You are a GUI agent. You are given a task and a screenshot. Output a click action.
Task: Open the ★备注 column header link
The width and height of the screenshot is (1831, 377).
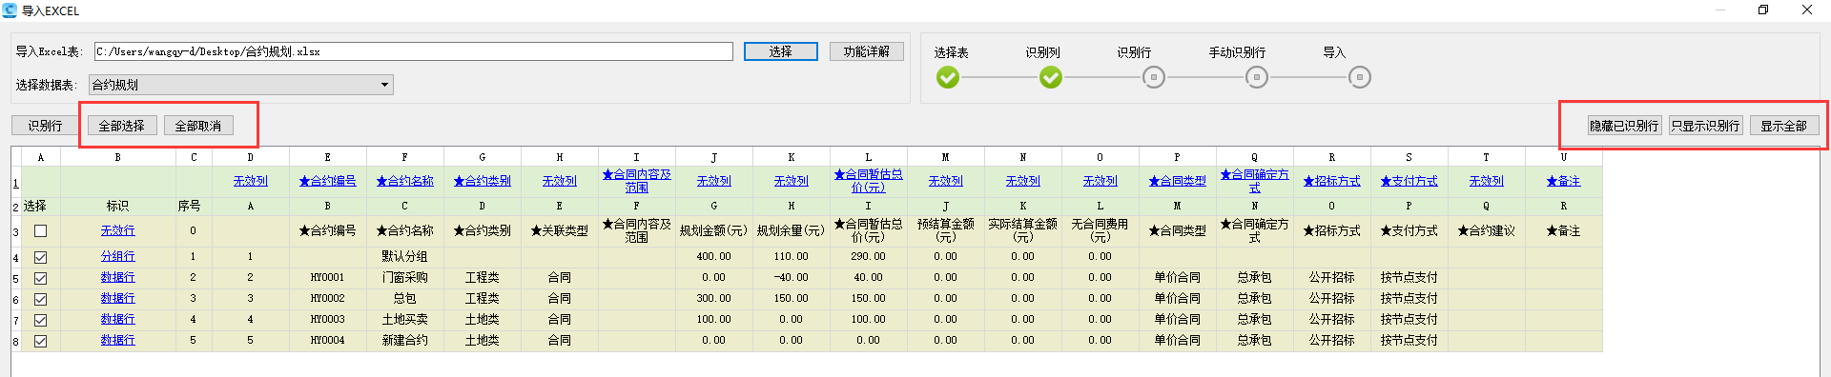1563,181
